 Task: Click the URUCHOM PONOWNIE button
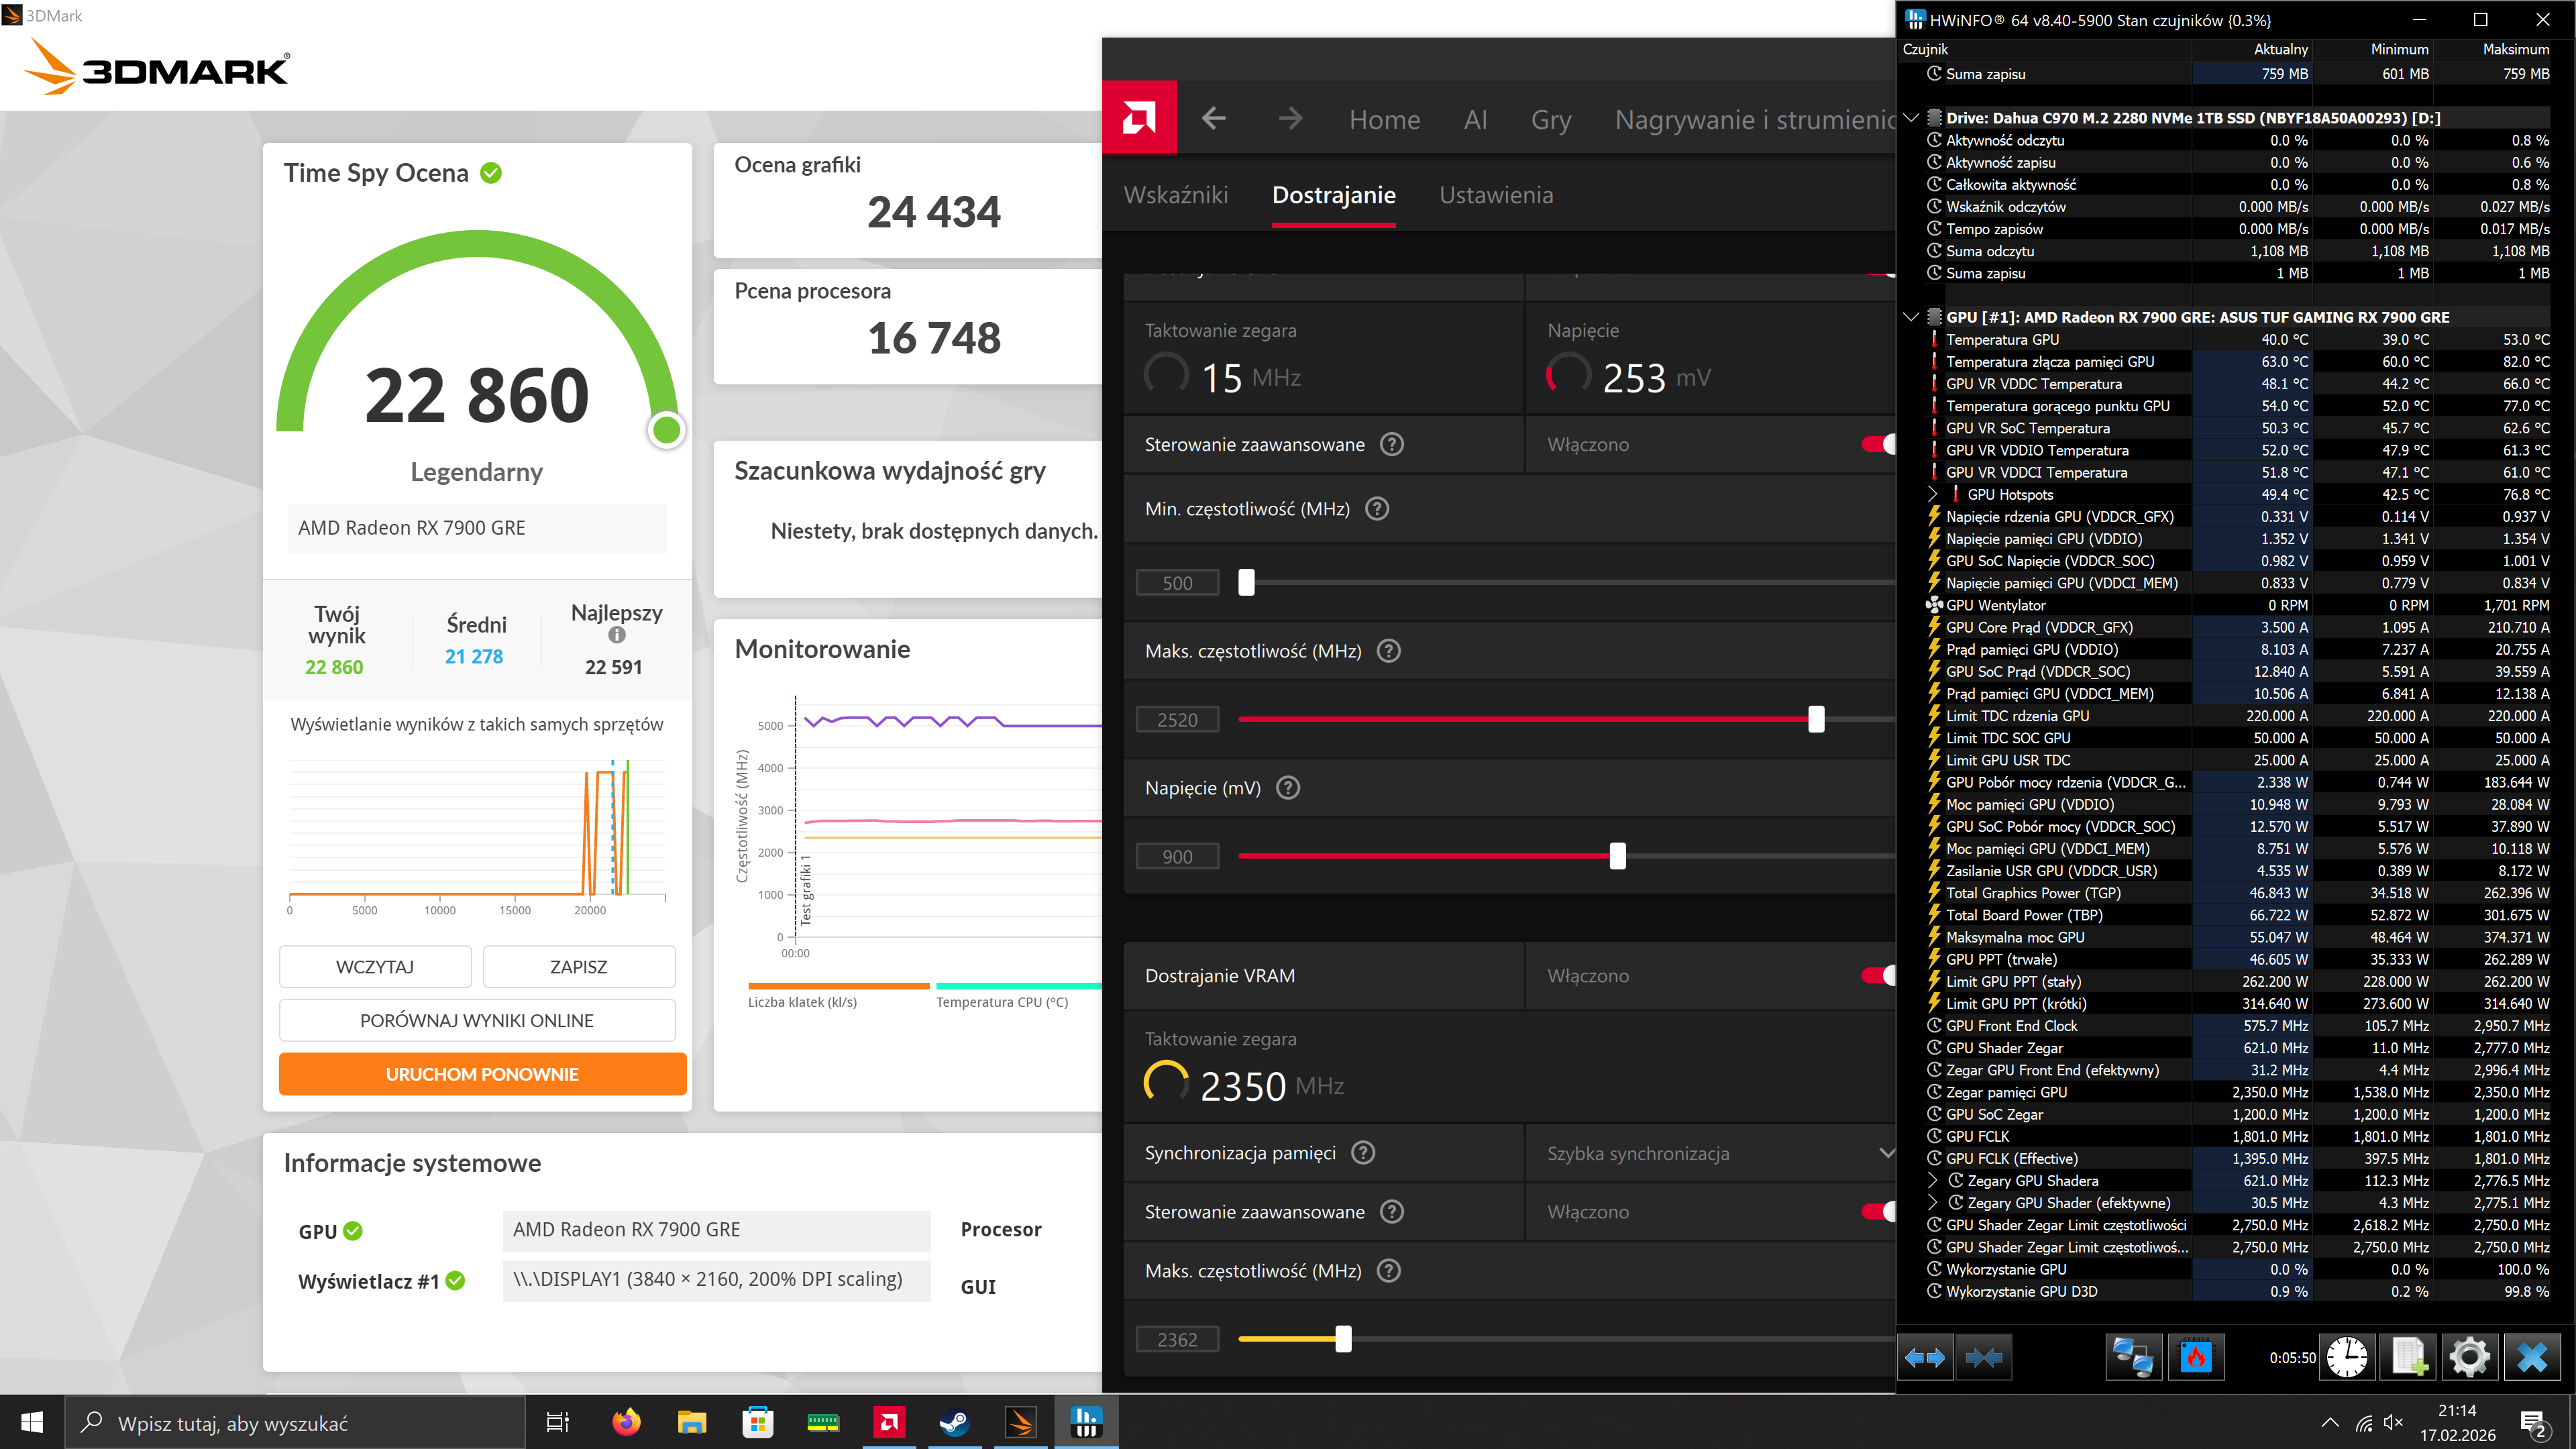coord(482,1074)
